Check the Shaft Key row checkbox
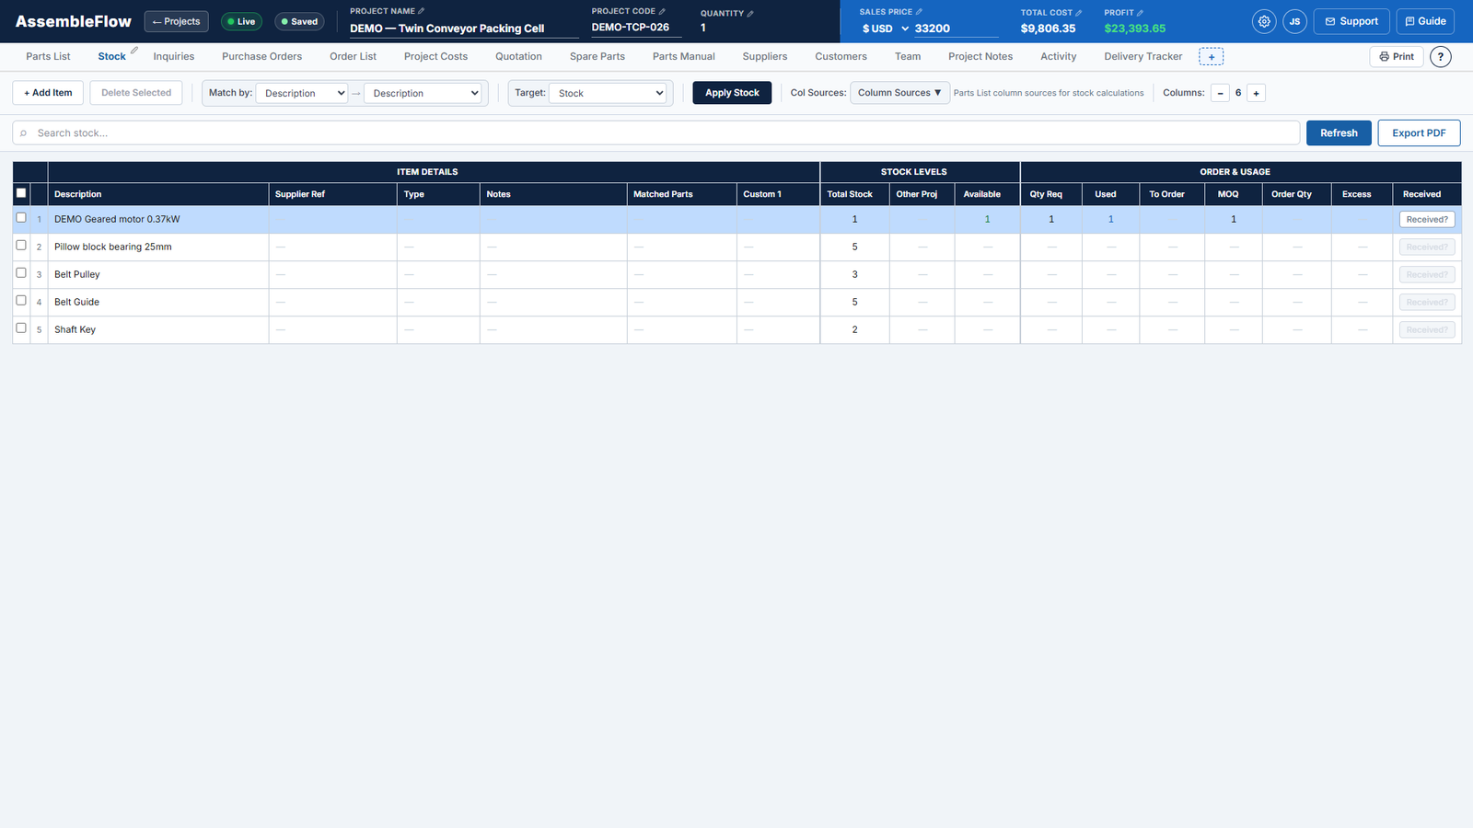The height and width of the screenshot is (828, 1473). [21, 328]
